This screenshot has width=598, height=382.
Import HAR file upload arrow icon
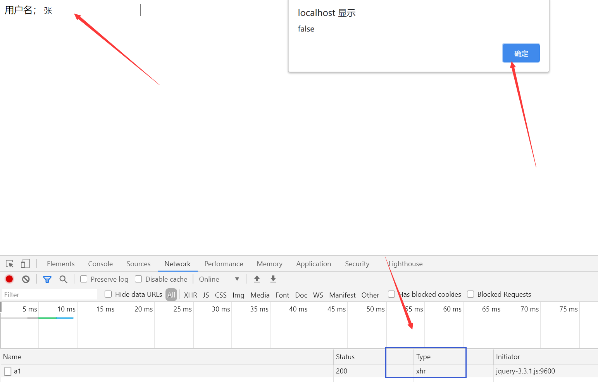coord(257,279)
